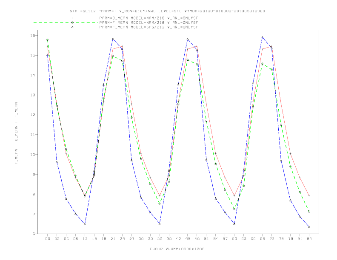Click the red solid legend line sample

pos(66,18)
